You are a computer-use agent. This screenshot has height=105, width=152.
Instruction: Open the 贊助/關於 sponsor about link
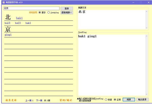coord(66,100)
